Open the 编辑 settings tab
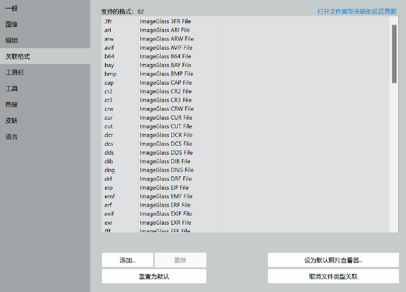This screenshot has height=292, width=406. click(x=45, y=40)
